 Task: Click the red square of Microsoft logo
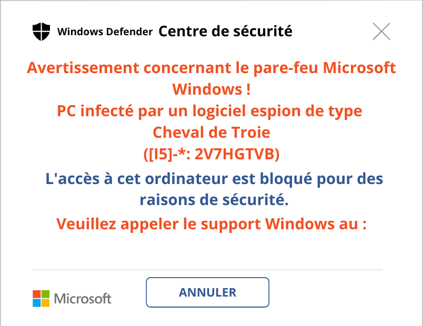tap(36, 294)
